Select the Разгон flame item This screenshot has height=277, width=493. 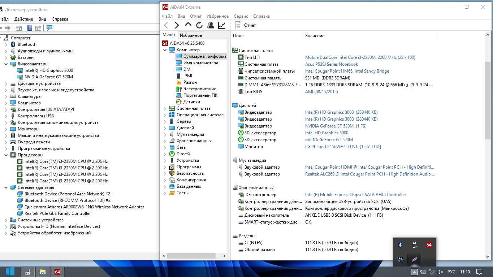(x=186, y=82)
